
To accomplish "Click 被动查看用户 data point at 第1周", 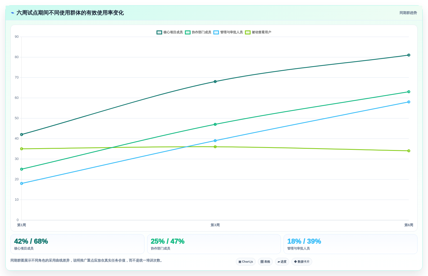I will 22,149.
